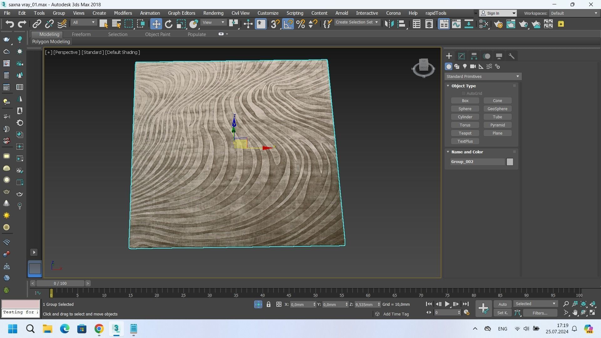Open the Motion panel tab
Viewport: 601px width, 338px height.
(x=486, y=56)
